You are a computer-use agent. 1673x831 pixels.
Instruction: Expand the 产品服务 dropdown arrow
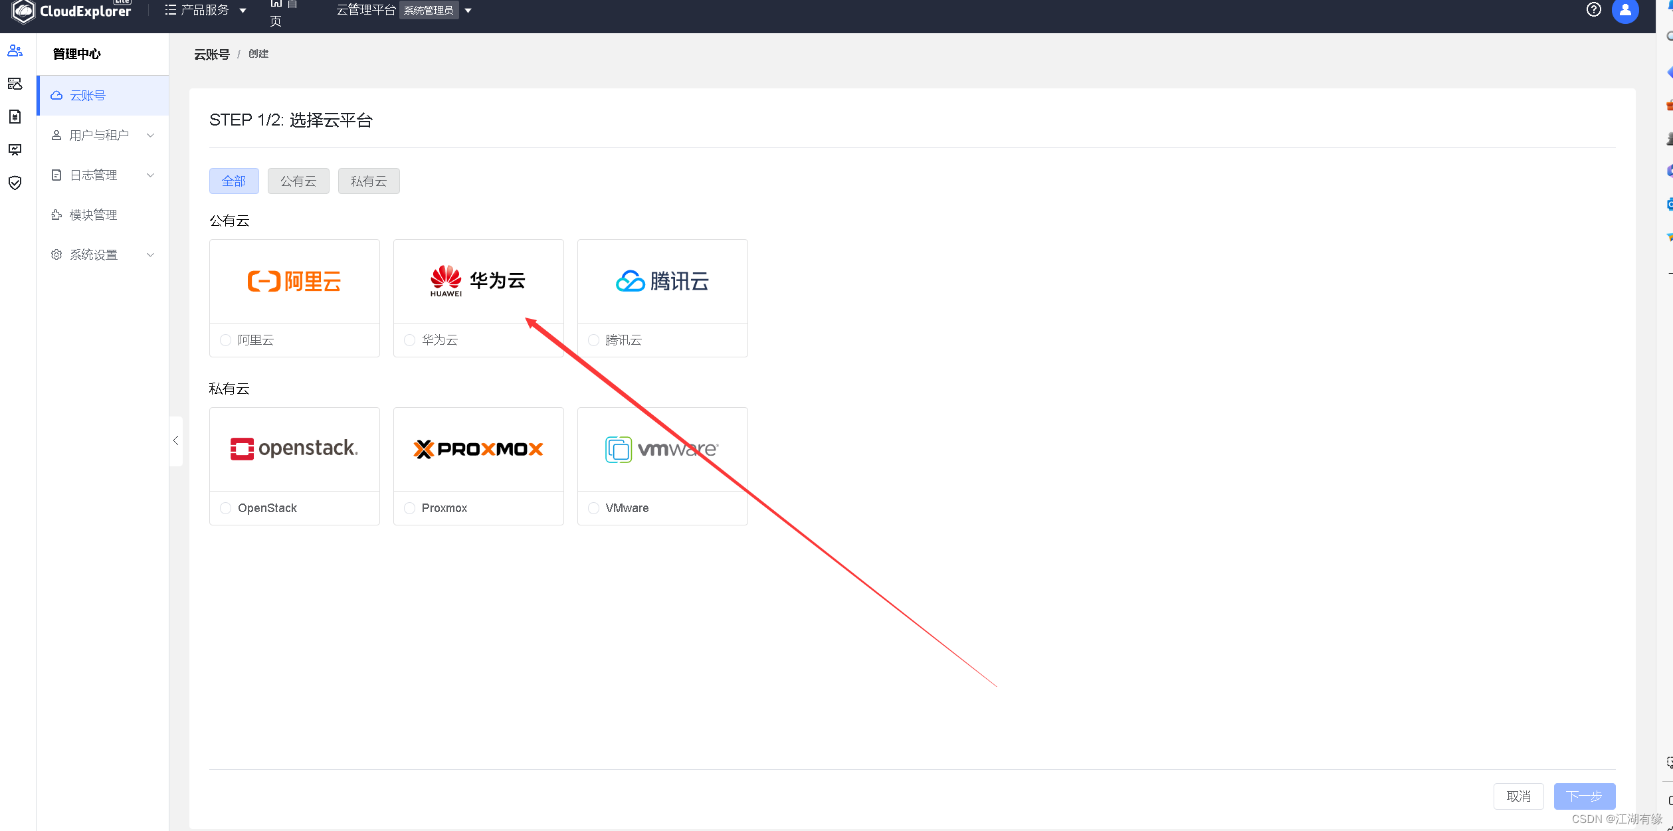point(243,11)
